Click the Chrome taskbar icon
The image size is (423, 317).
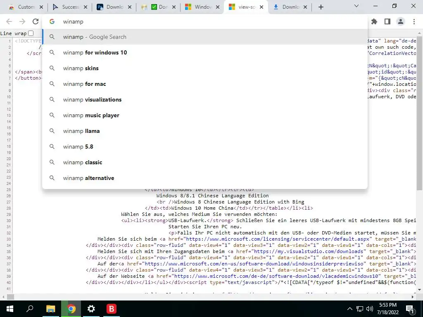(x=71, y=309)
